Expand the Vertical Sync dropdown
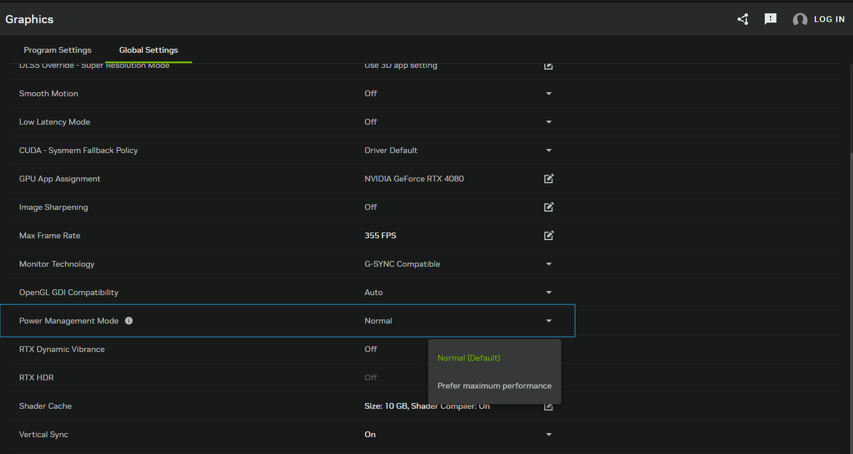The image size is (853, 454). click(548, 434)
